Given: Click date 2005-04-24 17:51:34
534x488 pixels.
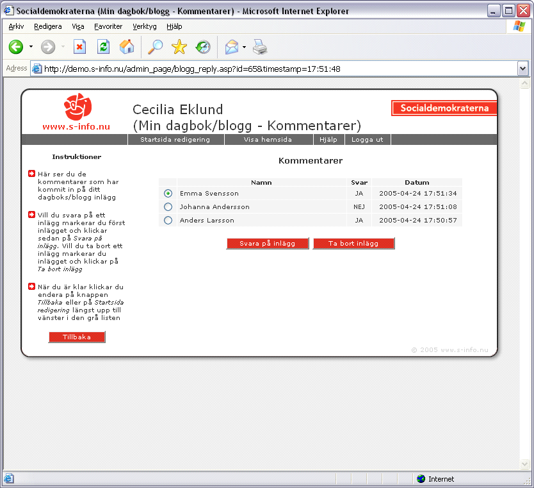Looking at the screenshot, I should point(418,194).
